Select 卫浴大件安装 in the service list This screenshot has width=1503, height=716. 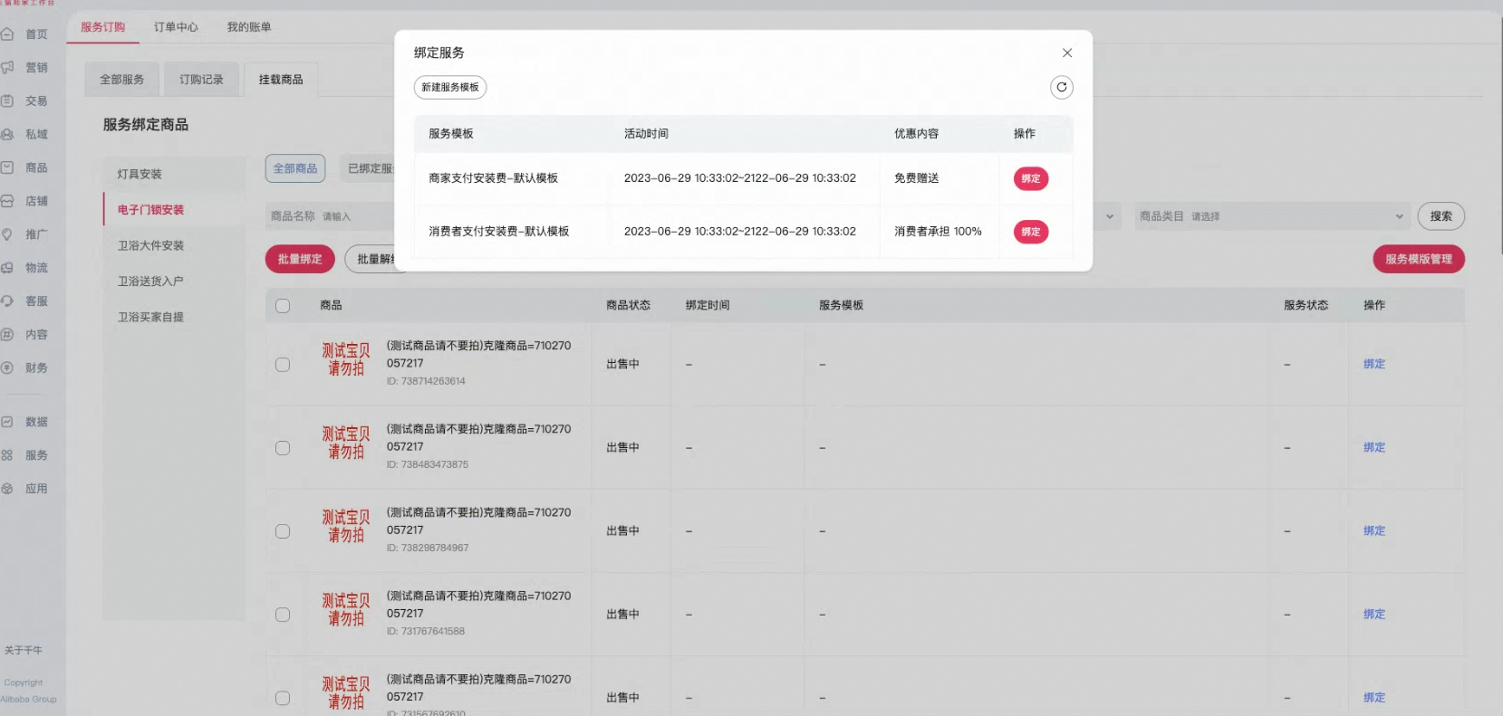pyautogui.click(x=174, y=245)
